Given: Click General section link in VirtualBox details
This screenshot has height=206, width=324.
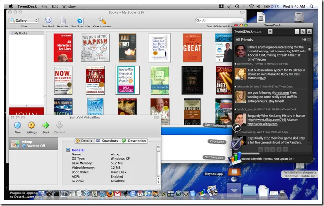Looking at the screenshot, I should point(78,150).
